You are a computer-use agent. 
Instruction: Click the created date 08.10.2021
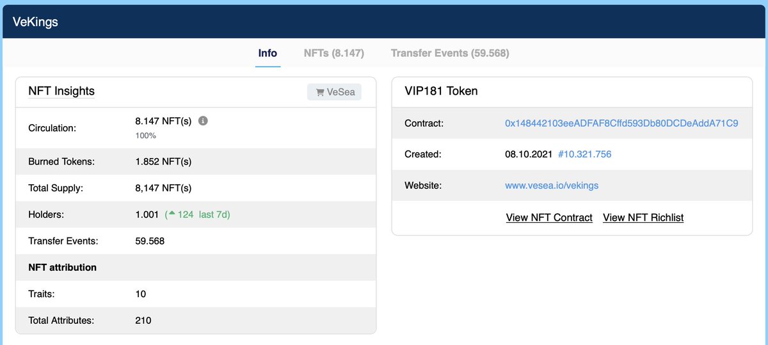(x=529, y=154)
